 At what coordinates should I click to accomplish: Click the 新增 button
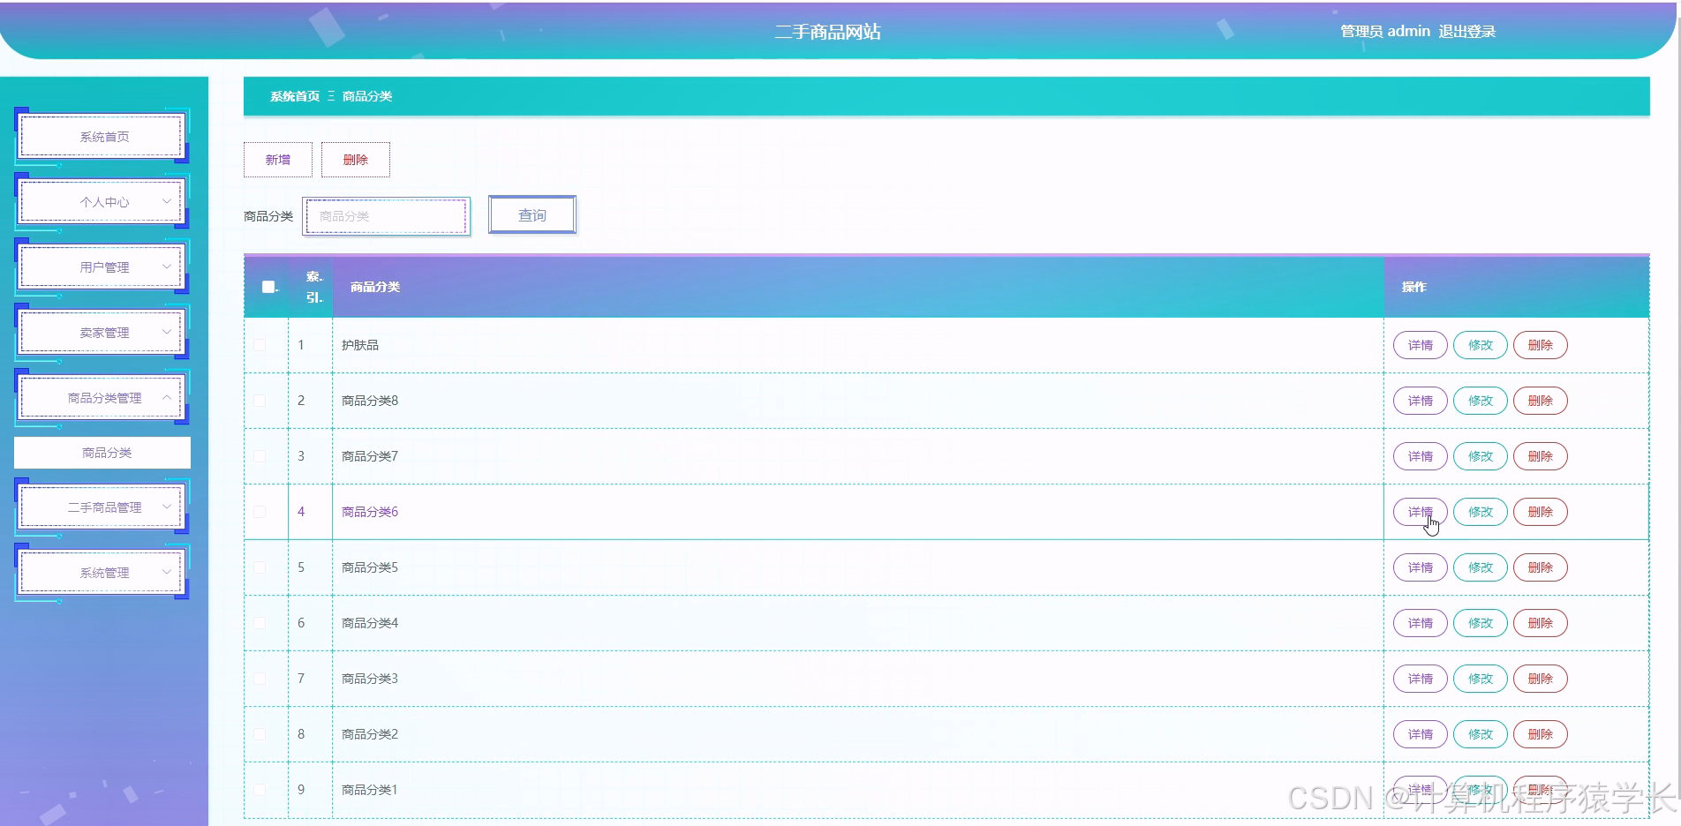[278, 160]
